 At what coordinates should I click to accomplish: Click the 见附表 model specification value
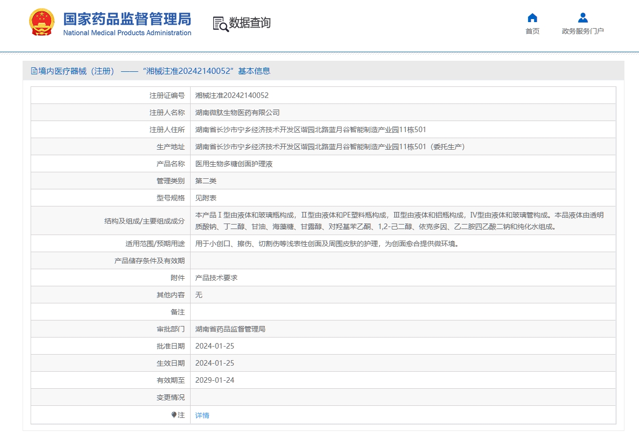pos(206,198)
